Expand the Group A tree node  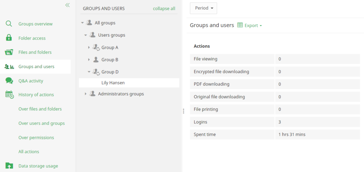[x=89, y=48]
